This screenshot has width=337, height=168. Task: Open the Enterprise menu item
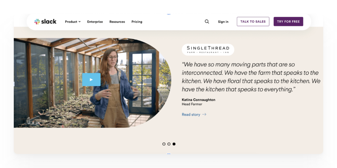pos(95,22)
